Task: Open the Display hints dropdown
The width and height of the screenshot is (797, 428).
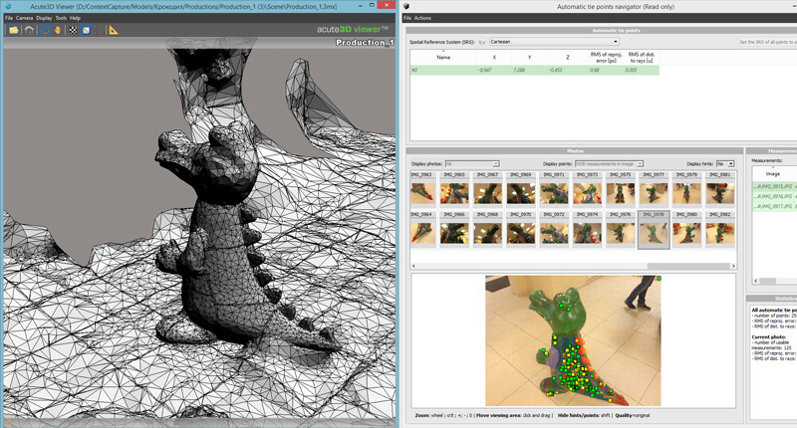Action: tap(725, 163)
